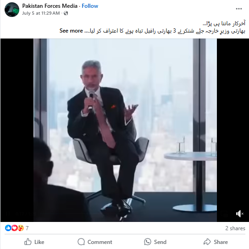Send post via WhatsApp icon
Viewport: 249px width, 249px height.
point(155,242)
